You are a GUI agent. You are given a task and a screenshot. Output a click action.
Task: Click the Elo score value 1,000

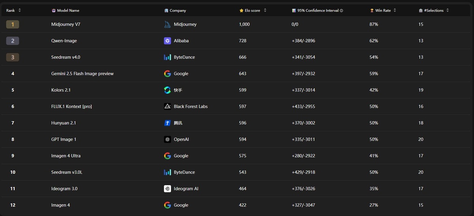(244, 24)
